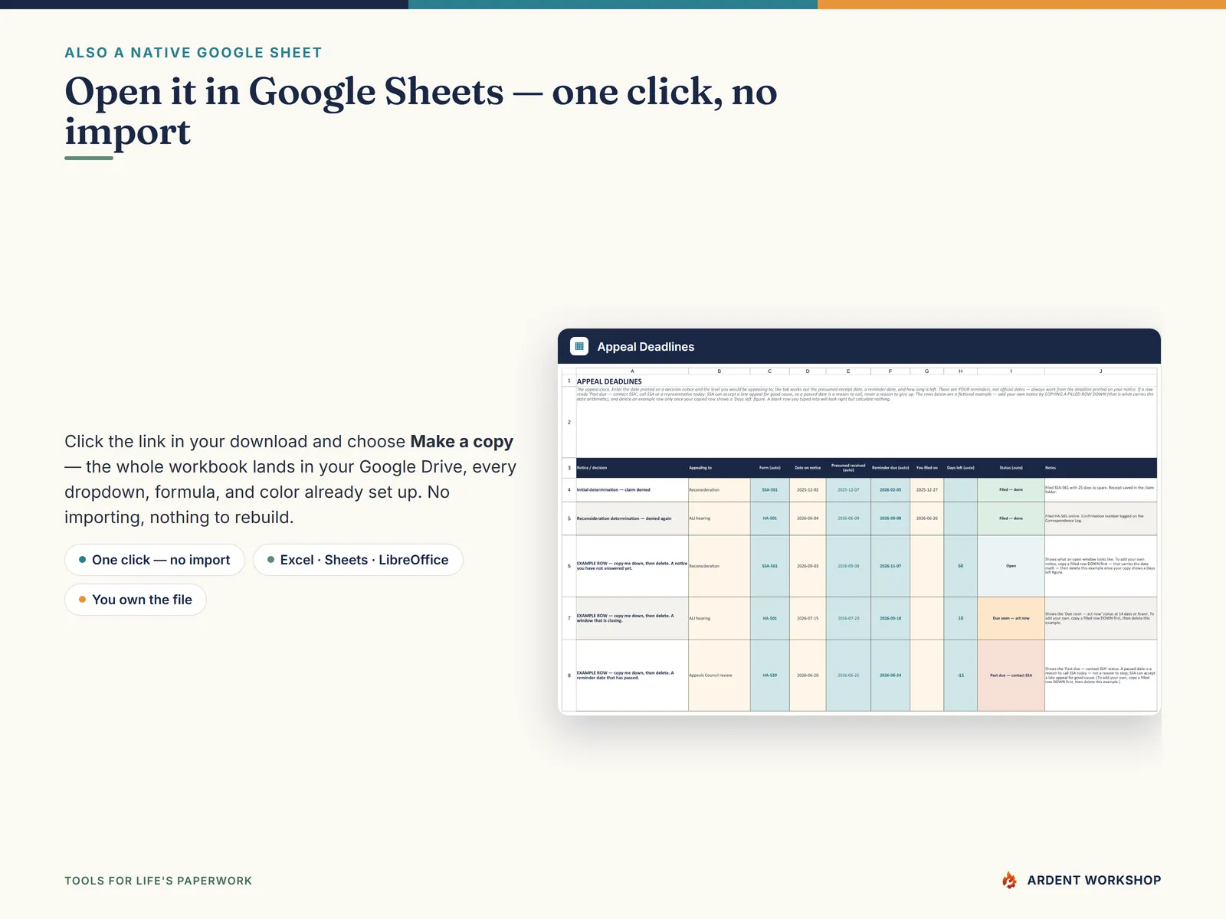Click the '-15' days left cell

point(960,675)
